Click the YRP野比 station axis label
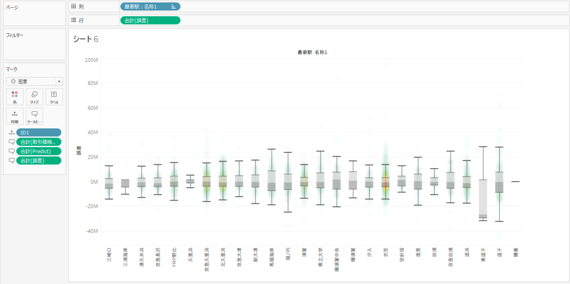 coord(174,256)
